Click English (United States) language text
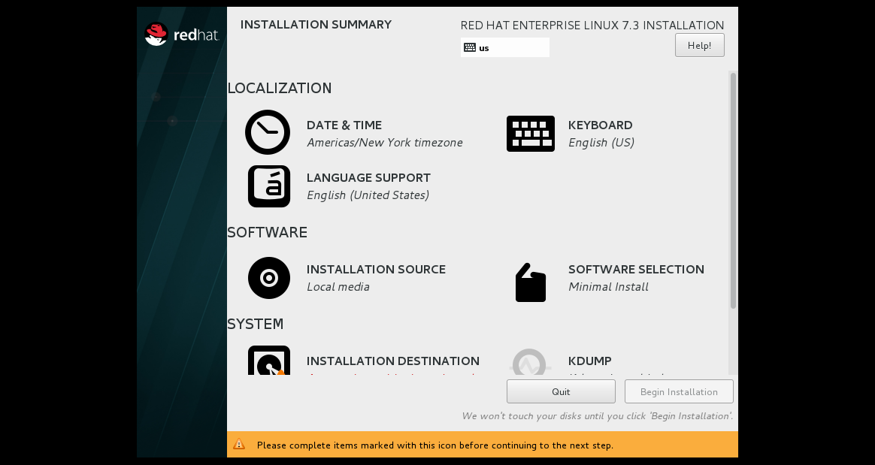The image size is (875, 465). (x=368, y=195)
